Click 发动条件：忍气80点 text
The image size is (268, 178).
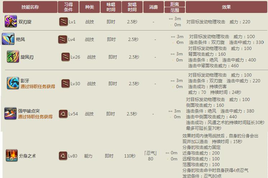(x=202, y=176)
